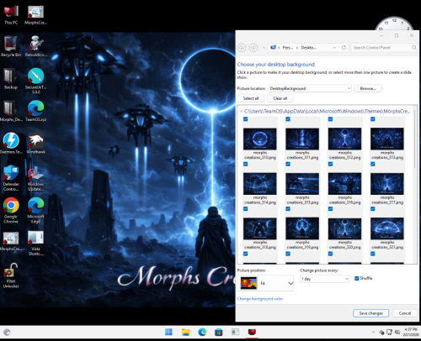
Task: Uncheck morphs creations_311.png checkbox
Action: 288,119
